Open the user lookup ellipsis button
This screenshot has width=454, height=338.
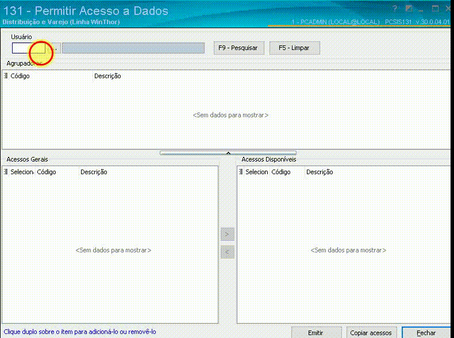click(54, 48)
